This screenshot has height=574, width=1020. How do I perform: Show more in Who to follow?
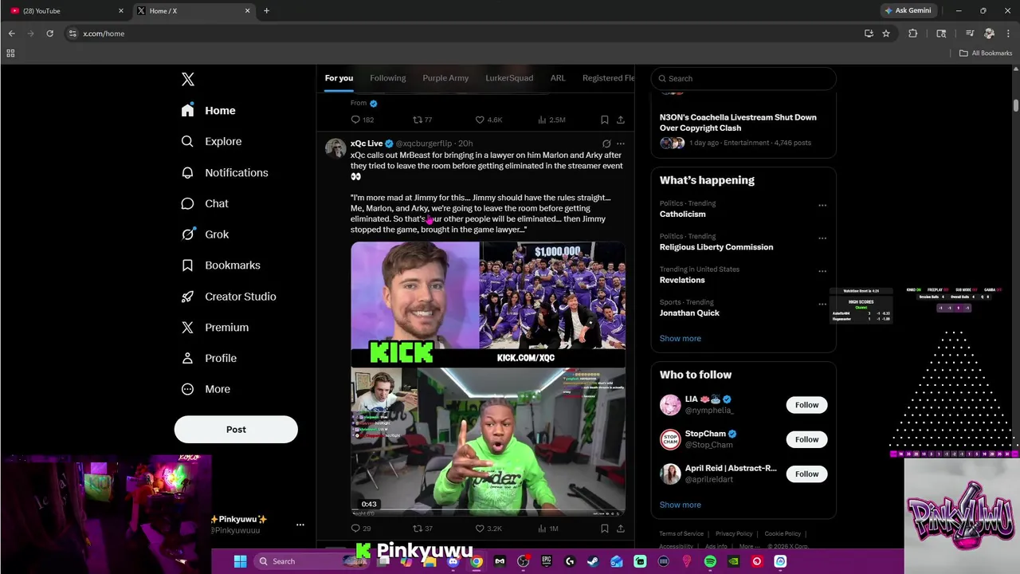(681, 505)
